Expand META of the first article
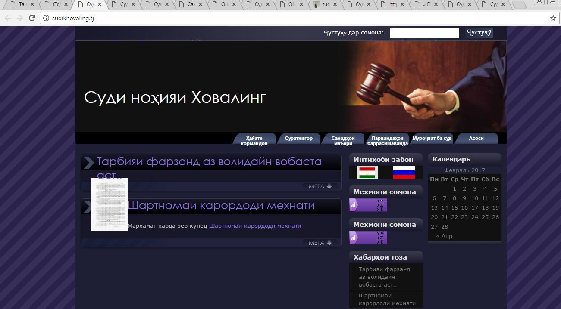The height and width of the screenshot is (309, 561). [320, 186]
